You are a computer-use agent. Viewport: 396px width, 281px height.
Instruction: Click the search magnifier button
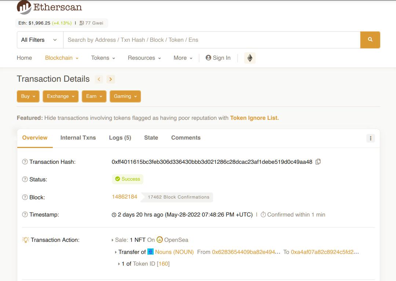click(370, 40)
